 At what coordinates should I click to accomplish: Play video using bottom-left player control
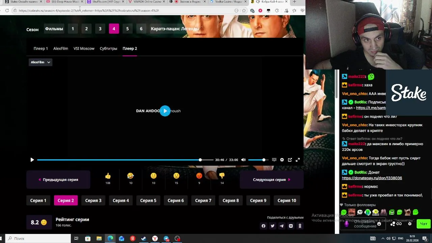coord(32,160)
